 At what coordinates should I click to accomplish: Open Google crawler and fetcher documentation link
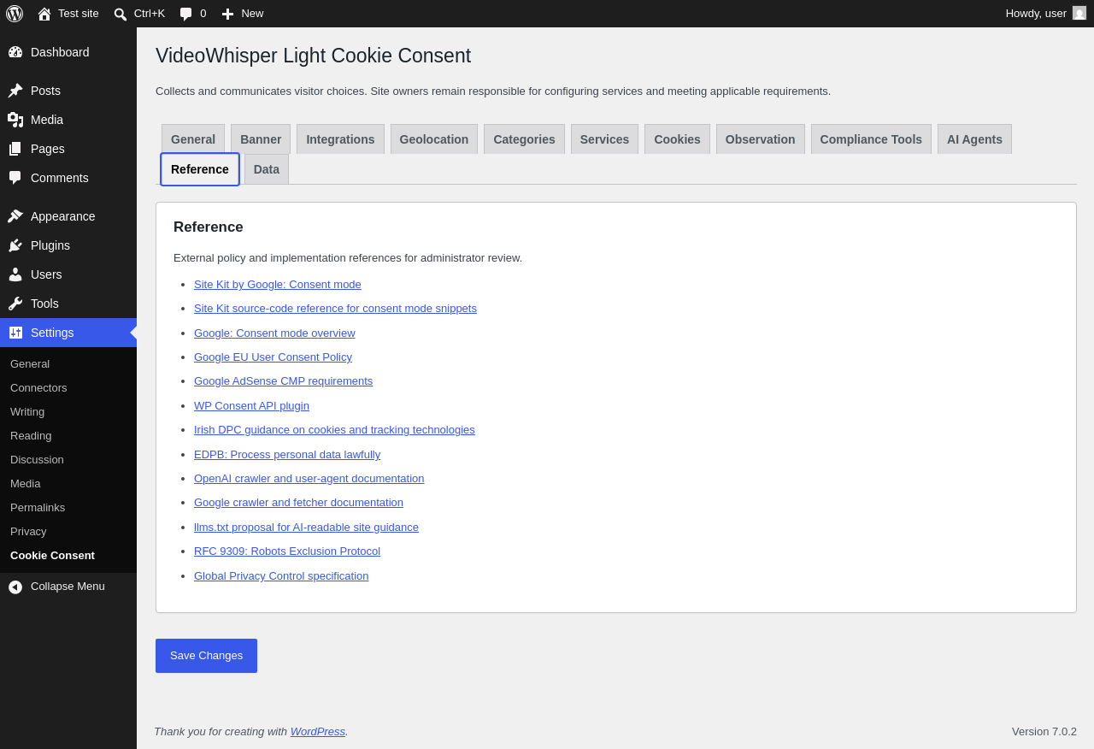[298, 503]
